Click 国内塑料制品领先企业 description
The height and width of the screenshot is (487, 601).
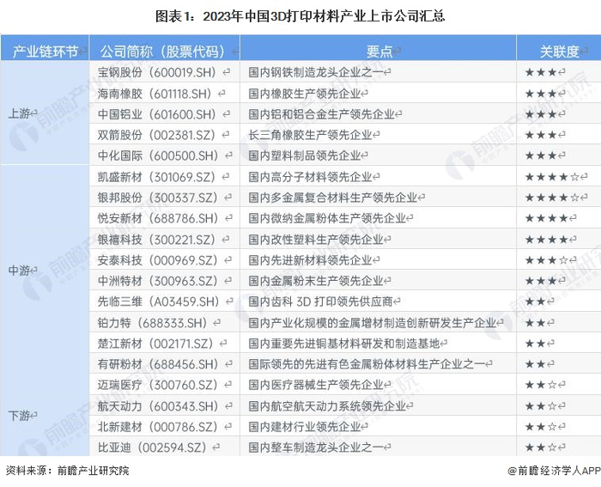click(304, 155)
